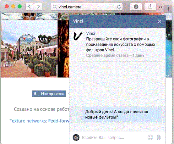Open the emoji smiley picker
Screen dimensions: 174x144
[150, 137]
